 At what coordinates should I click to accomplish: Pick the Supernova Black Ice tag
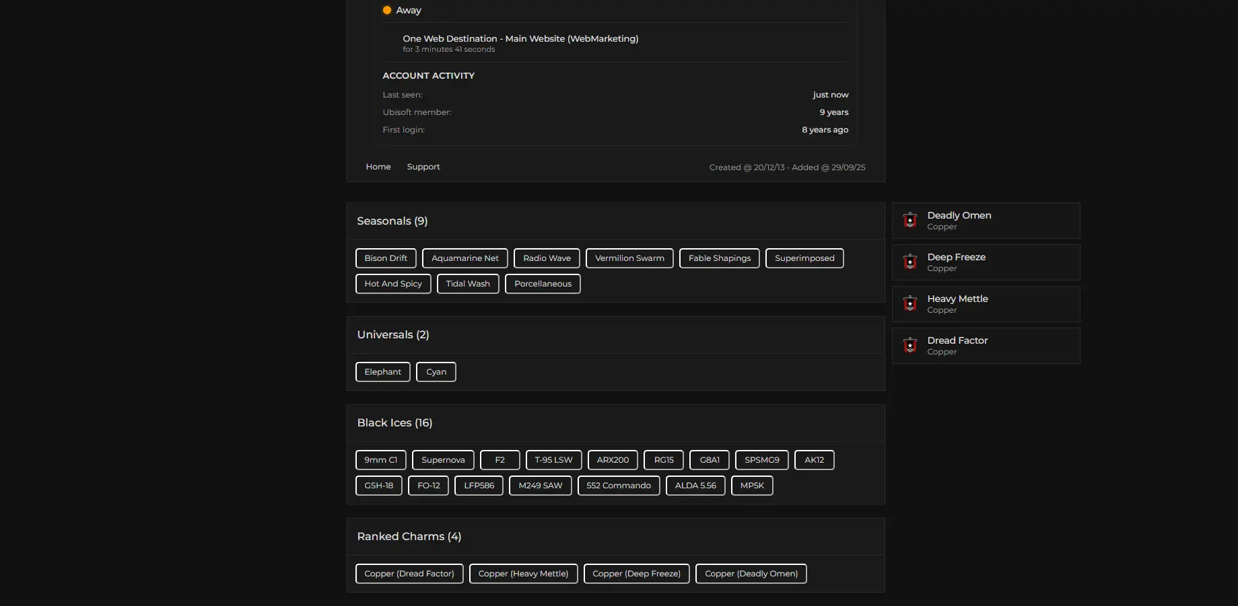point(442,460)
